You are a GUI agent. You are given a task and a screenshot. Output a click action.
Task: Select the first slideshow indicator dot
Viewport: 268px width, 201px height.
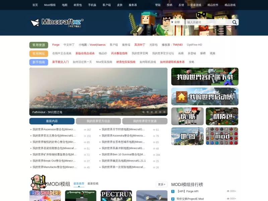coord(143,112)
